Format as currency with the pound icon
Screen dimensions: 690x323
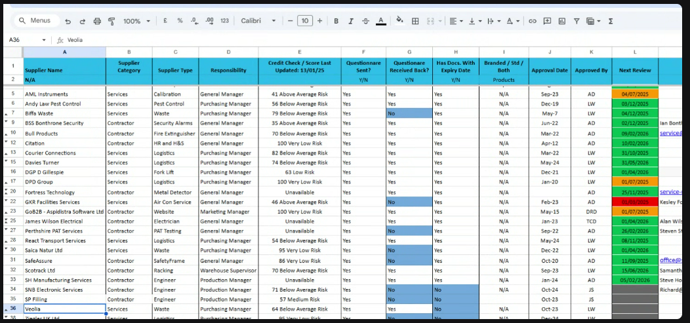tap(165, 21)
